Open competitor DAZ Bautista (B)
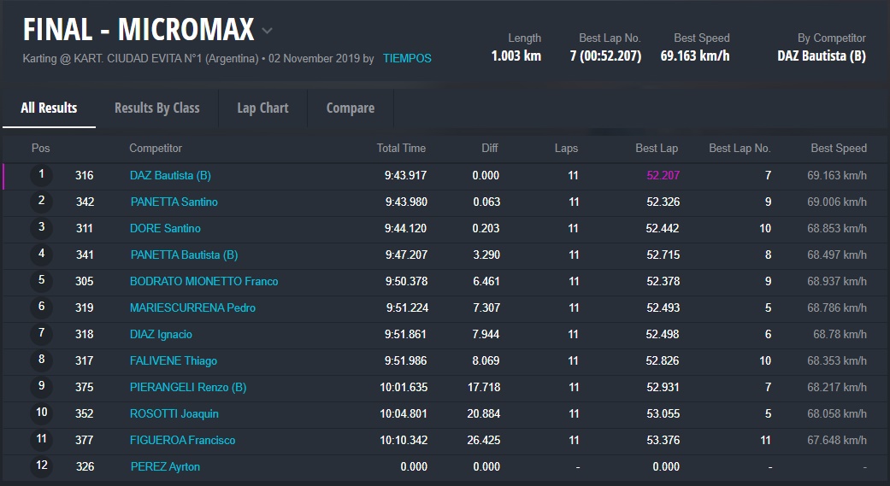 pos(170,176)
